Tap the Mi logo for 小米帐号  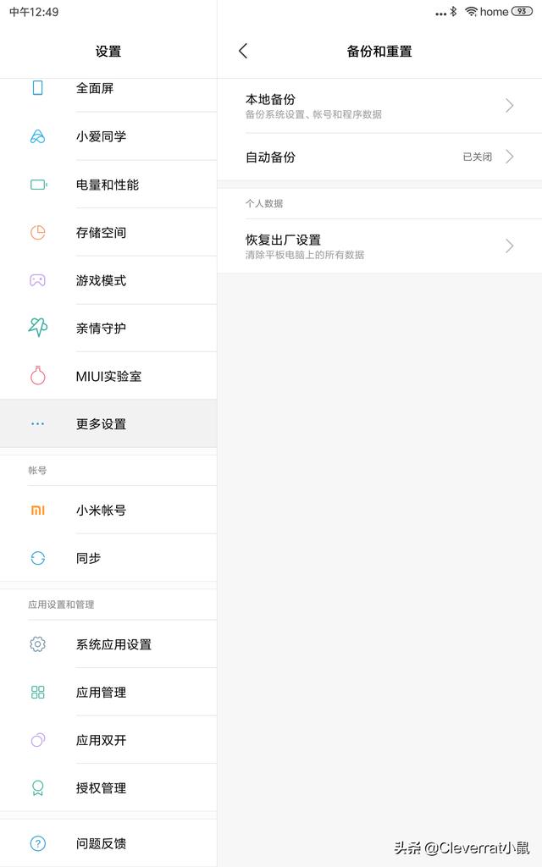point(37,511)
